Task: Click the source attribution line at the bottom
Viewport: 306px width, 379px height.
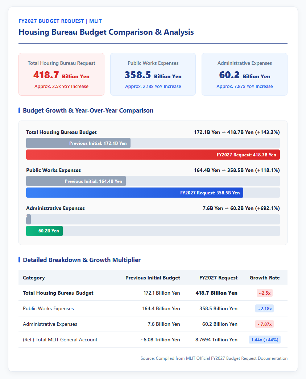Action: [x=214, y=358]
